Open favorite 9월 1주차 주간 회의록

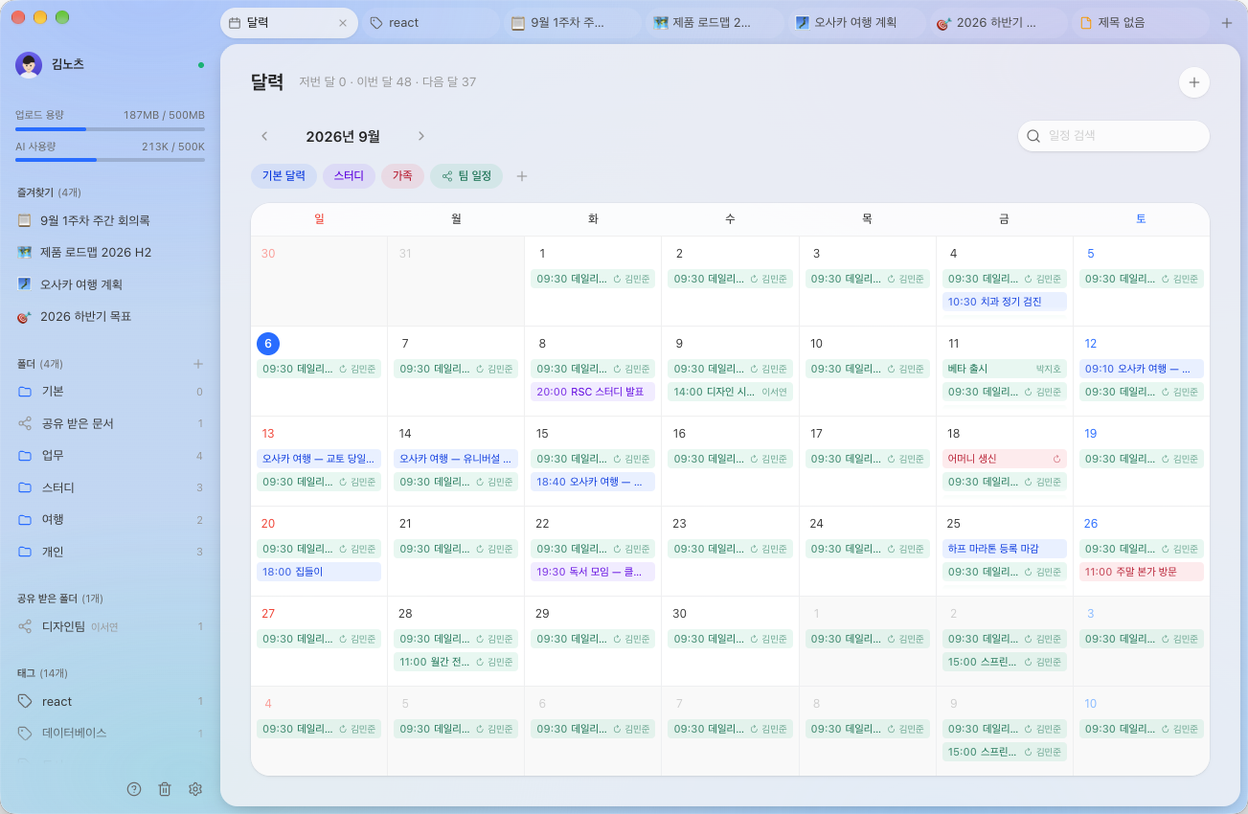(x=110, y=220)
